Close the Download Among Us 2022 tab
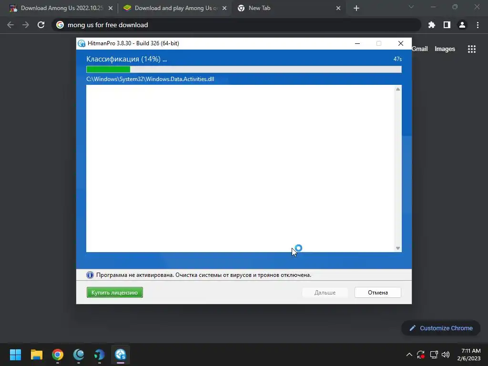488x366 pixels. (x=111, y=8)
